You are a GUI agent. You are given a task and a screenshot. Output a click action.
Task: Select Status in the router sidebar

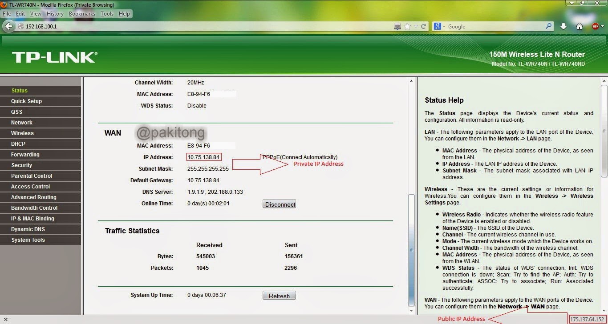(x=41, y=91)
